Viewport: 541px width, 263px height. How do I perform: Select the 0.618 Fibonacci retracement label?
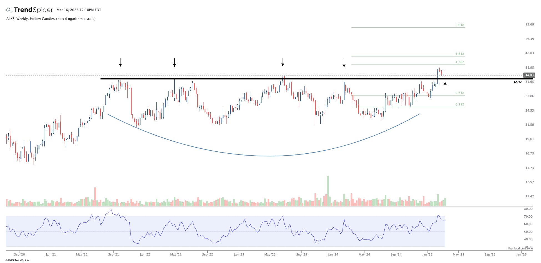(460, 93)
